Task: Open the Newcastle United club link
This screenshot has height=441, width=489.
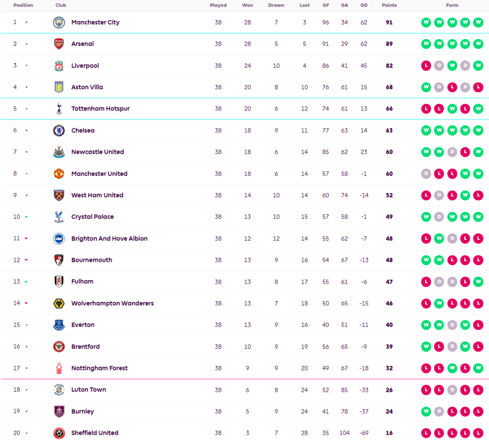Action: click(x=97, y=152)
